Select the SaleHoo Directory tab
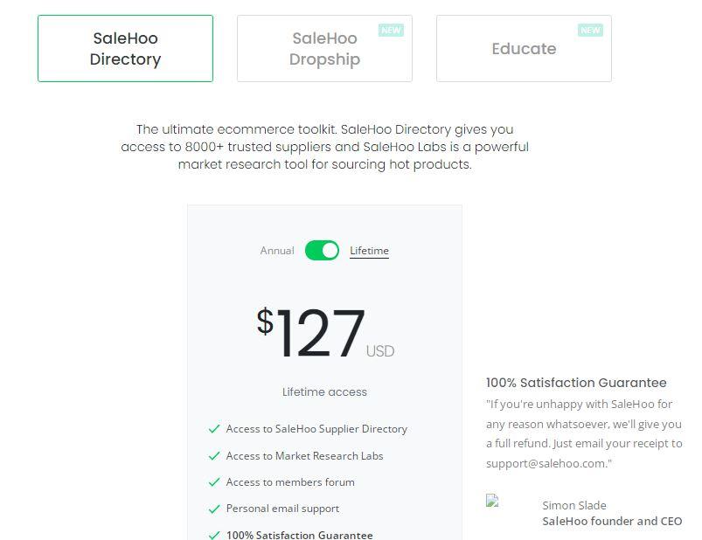 pos(125,48)
